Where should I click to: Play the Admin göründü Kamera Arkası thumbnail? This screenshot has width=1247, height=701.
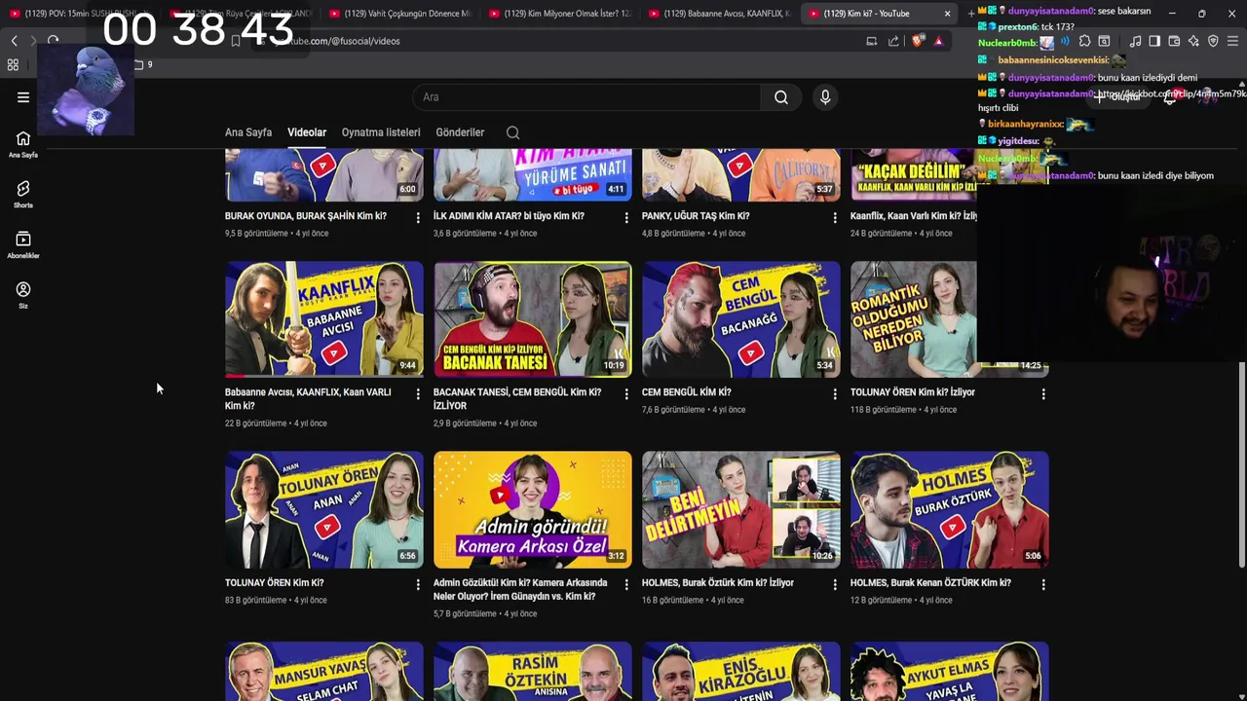(x=533, y=510)
